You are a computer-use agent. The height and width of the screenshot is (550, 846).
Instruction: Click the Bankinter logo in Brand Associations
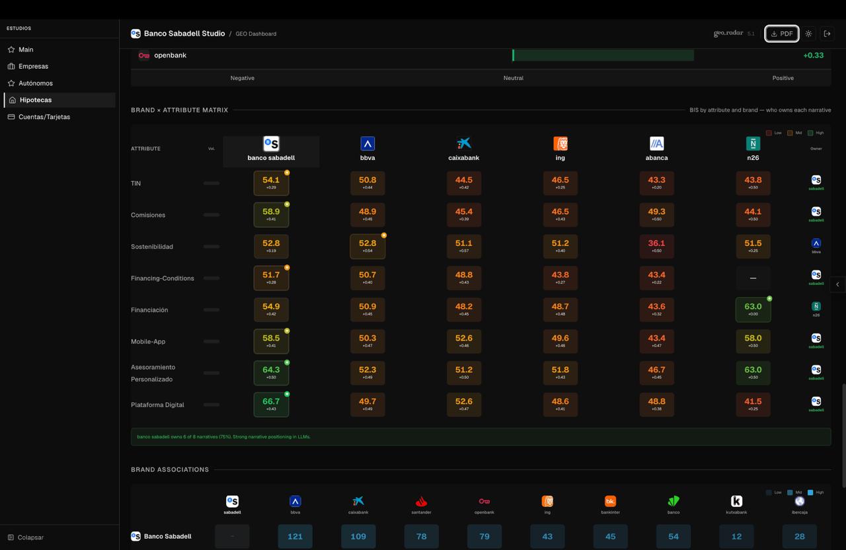pos(610,501)
